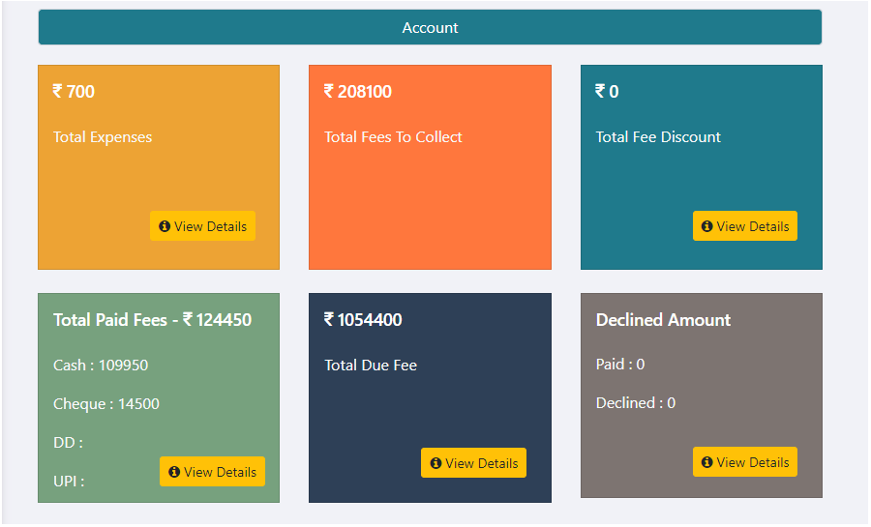Click the ₹ 1054400 due fee amount

coord(363,320)
